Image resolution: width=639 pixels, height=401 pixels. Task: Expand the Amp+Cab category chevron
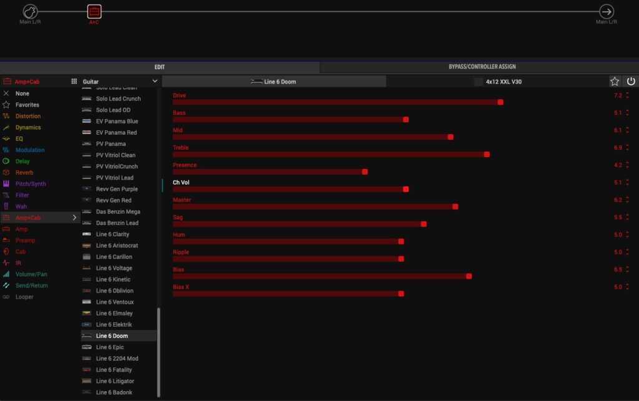pyautogui.click(x=75, y=218)
